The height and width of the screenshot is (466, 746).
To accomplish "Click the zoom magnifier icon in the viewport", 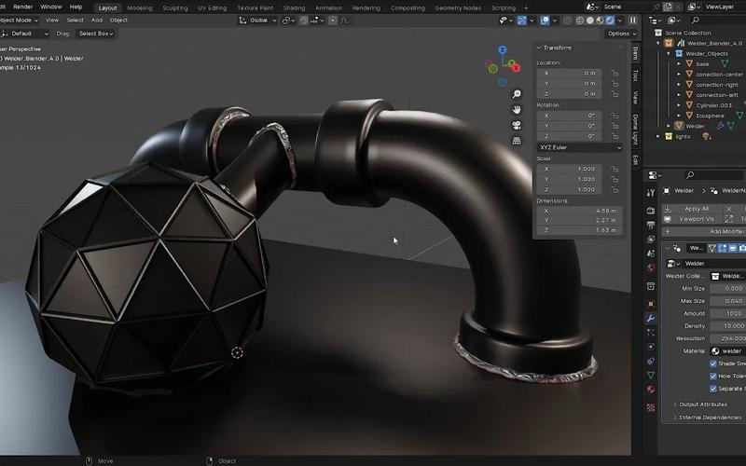I will (x=517, y=94).
